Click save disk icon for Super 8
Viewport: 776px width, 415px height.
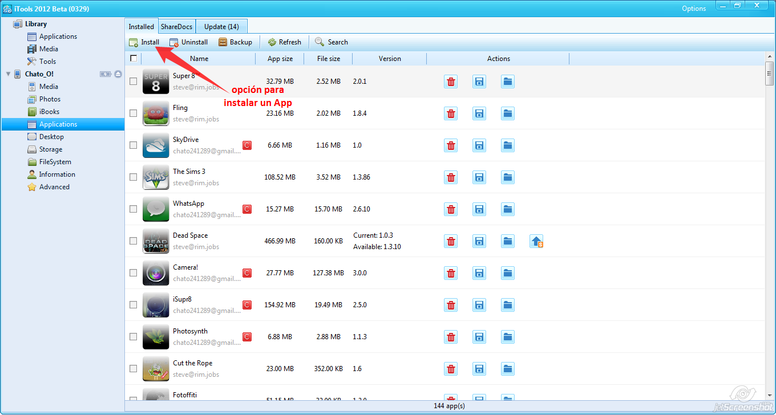pos(479,82)
